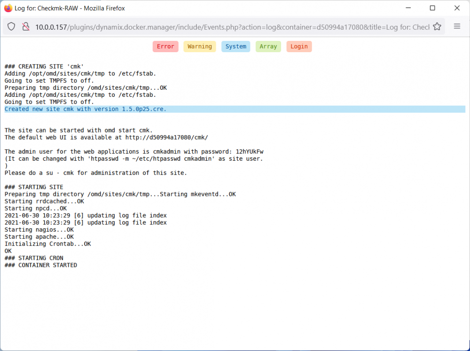Click 'The site can be started' line

coord(78,130)
